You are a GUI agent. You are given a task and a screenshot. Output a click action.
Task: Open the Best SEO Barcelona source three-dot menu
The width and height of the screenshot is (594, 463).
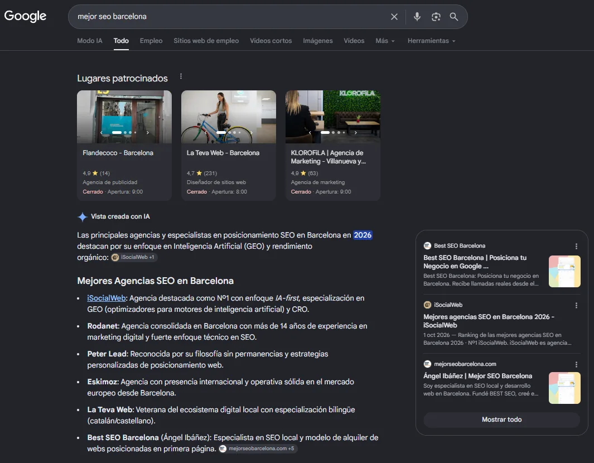576,246
